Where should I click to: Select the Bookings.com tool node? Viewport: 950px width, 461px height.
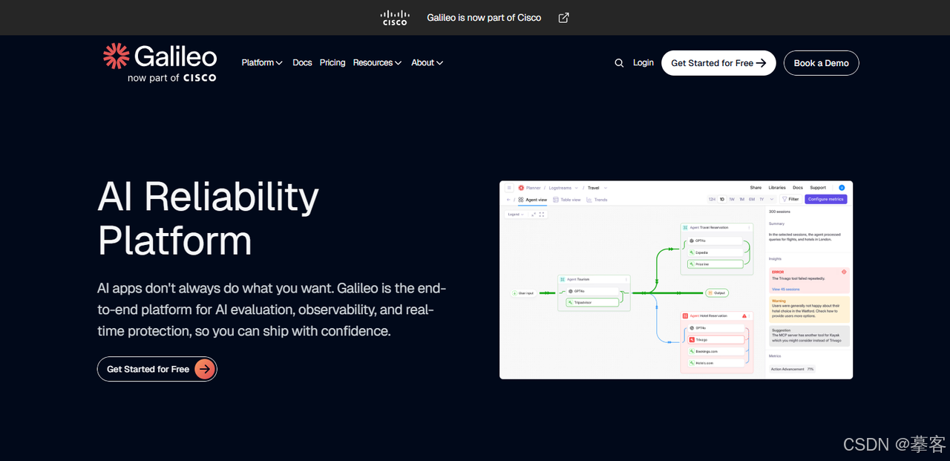pyautogui.click(x=715, y=351)
